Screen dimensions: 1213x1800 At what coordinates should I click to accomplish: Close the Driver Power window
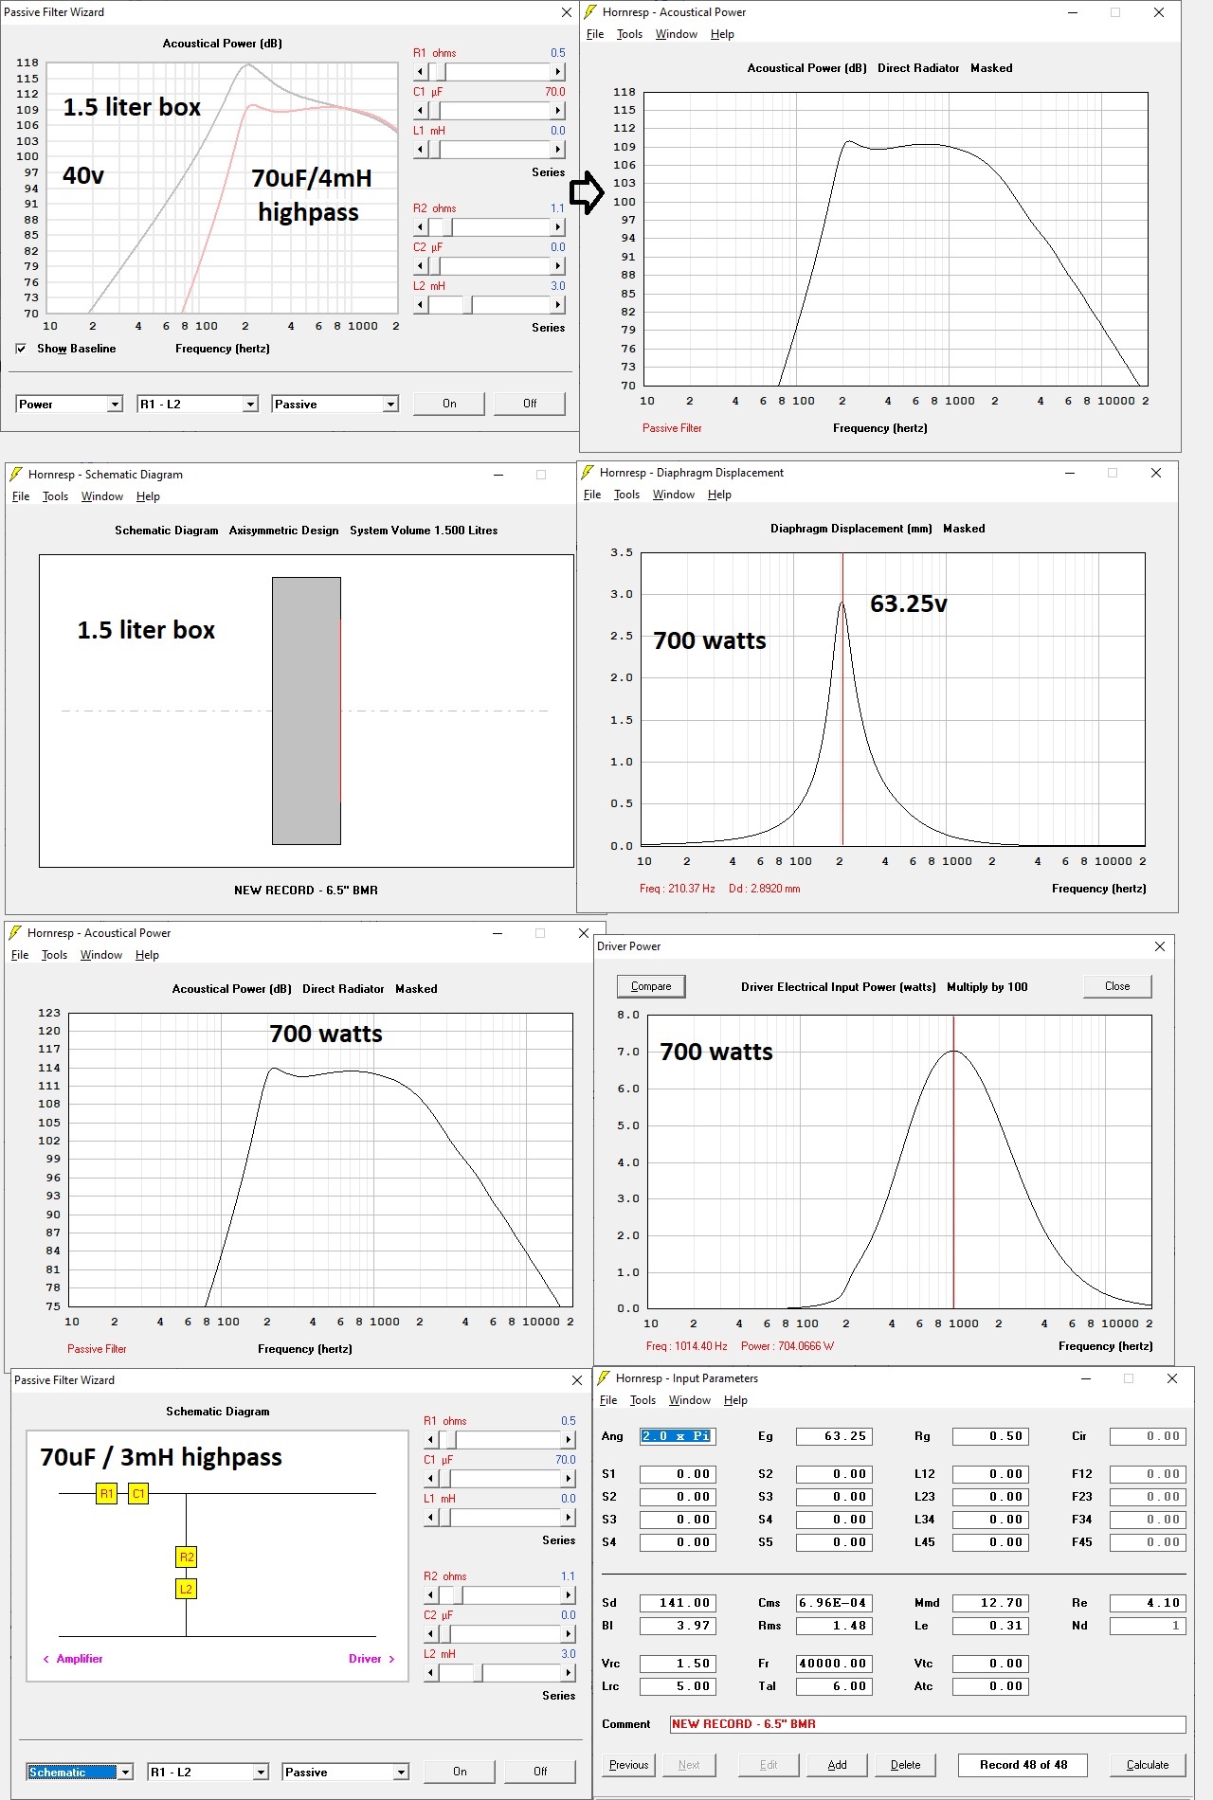click(x=1160, y=946)
